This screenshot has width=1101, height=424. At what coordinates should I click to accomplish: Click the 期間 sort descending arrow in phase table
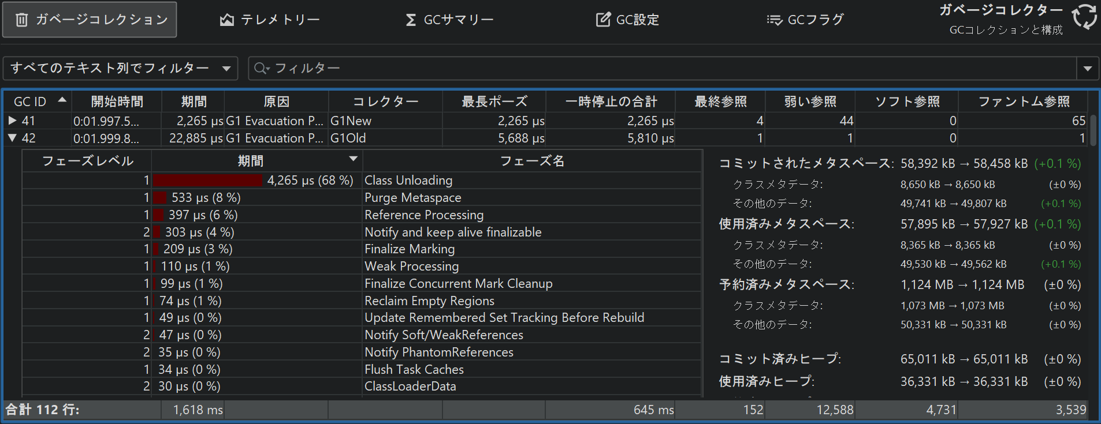[353, 159]
